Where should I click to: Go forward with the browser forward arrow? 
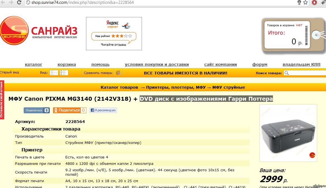click(11, 3)
